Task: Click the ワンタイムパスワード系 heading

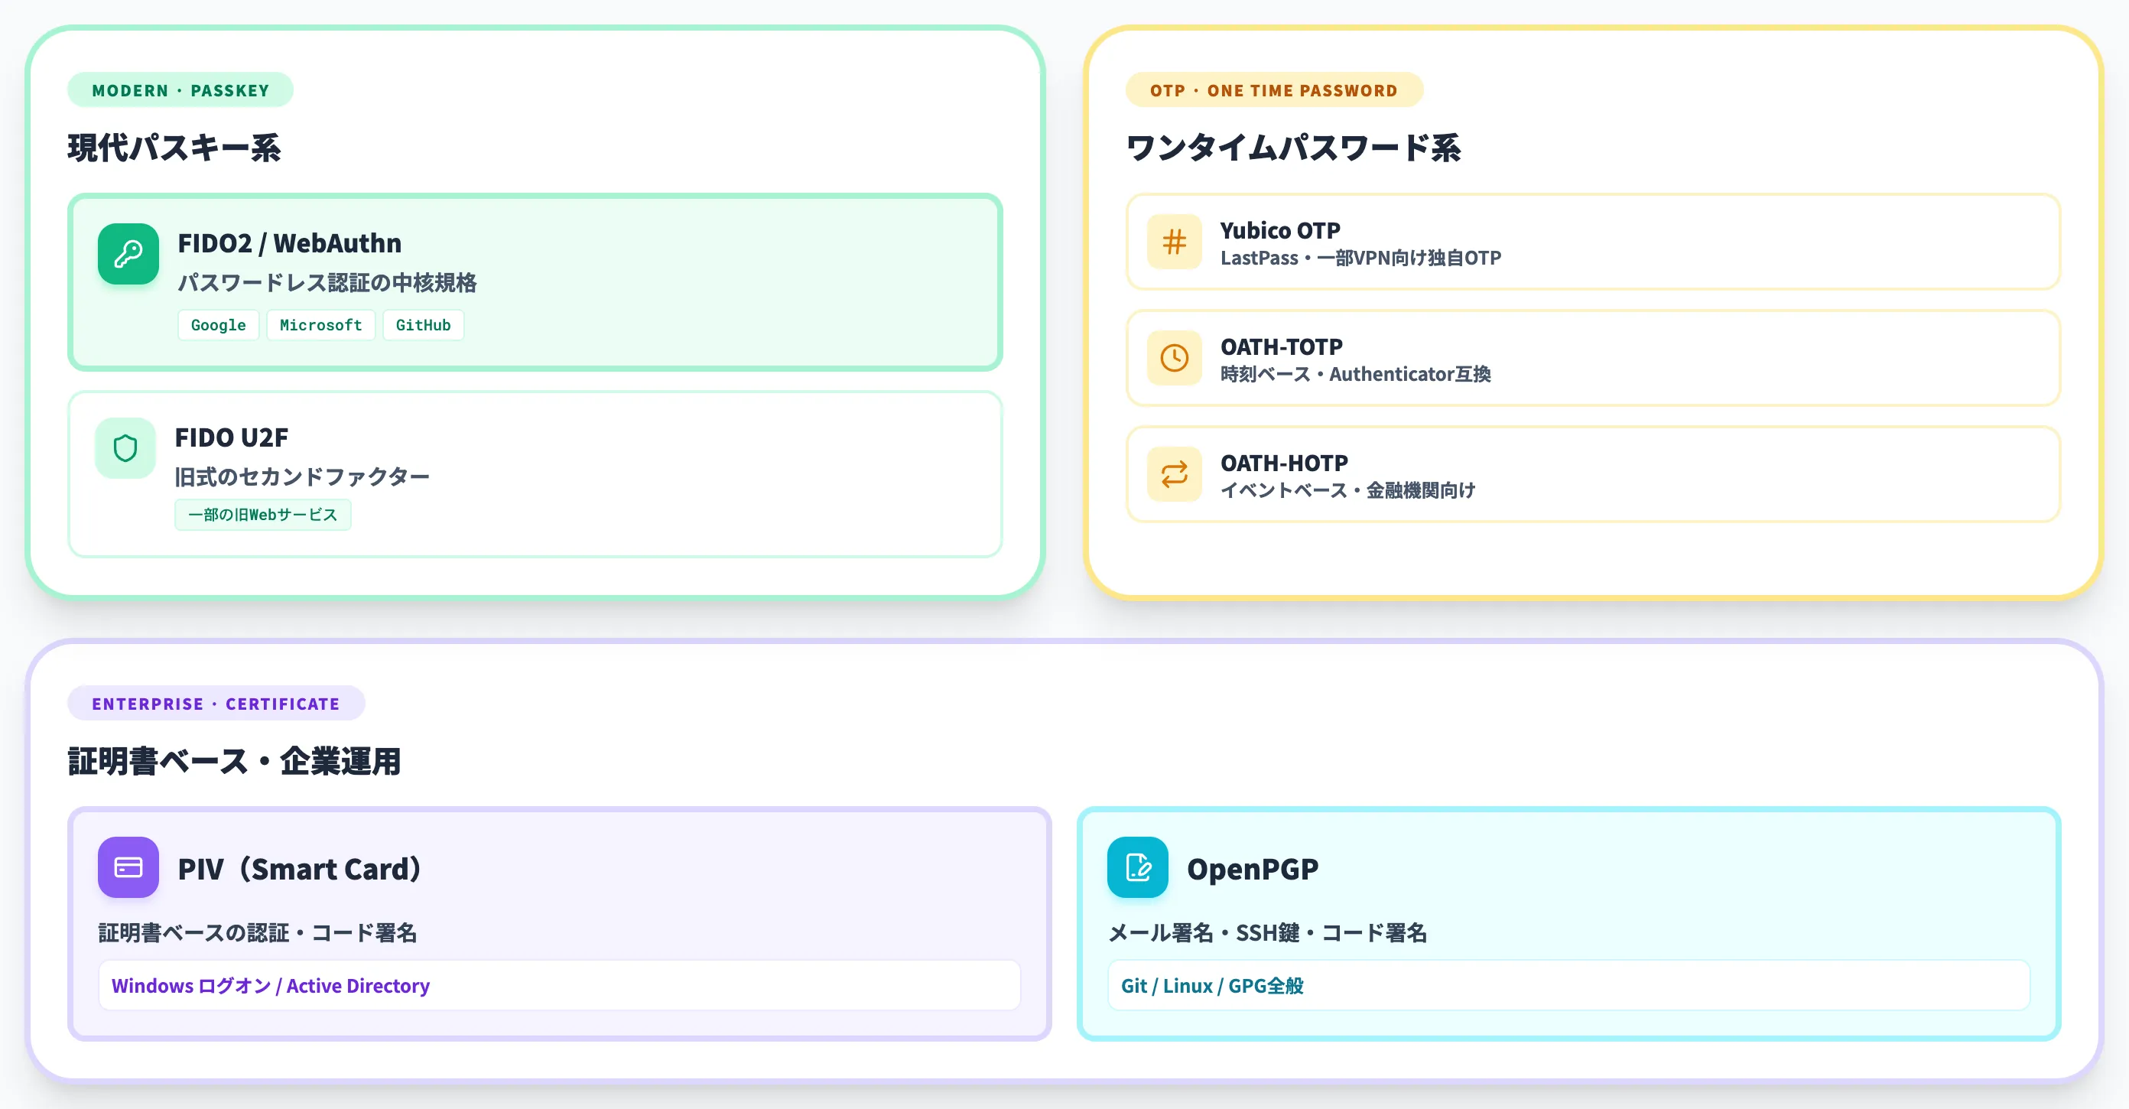Action: [1292, 148]
